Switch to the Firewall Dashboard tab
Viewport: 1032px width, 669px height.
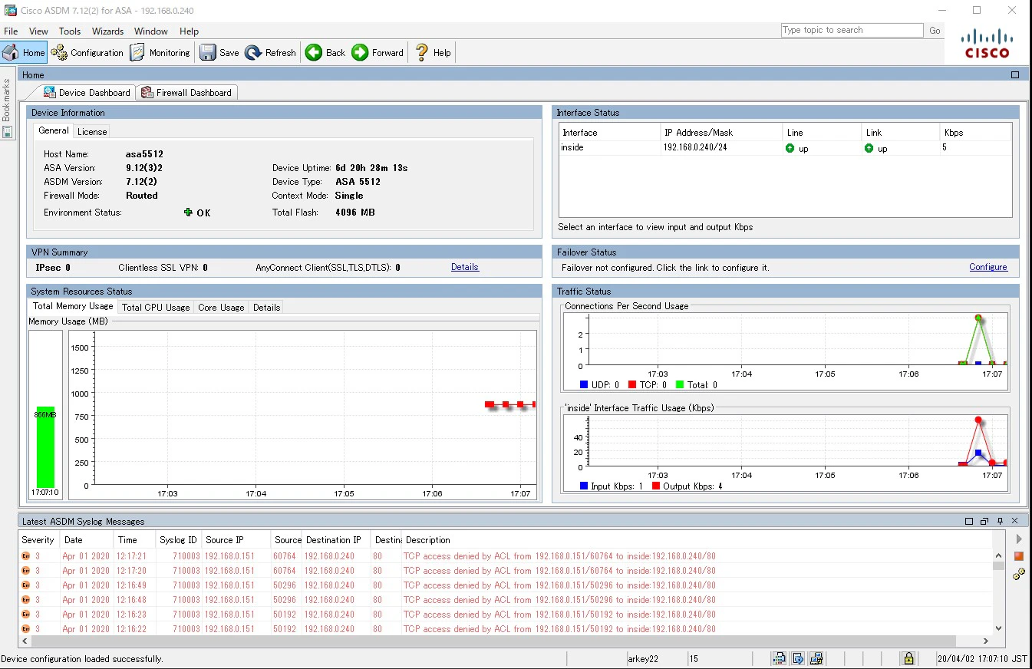(x=186, y=93)
